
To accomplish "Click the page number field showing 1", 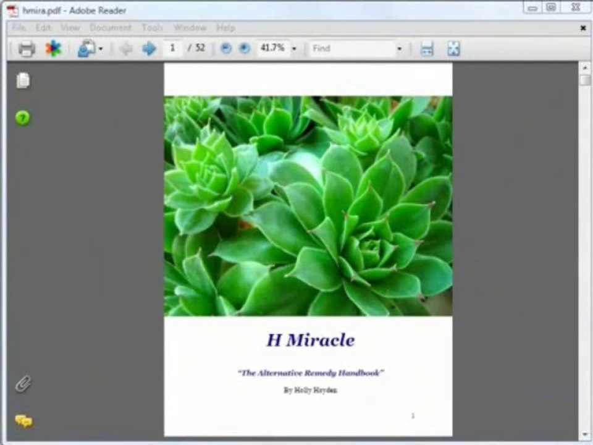I will pyautogui.click(x=172, y=48).
